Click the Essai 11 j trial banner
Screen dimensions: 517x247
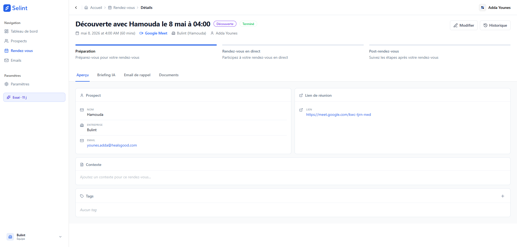[x=34, y=97]
